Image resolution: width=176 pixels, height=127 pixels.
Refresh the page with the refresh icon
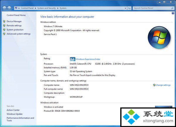click(x=129, y=8)
